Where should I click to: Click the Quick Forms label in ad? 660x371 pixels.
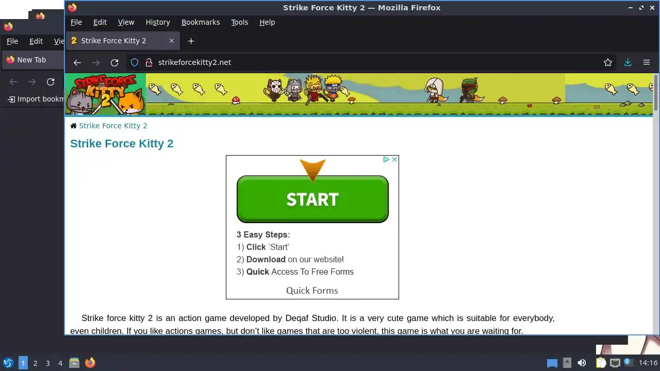click(x=312, y=291)
